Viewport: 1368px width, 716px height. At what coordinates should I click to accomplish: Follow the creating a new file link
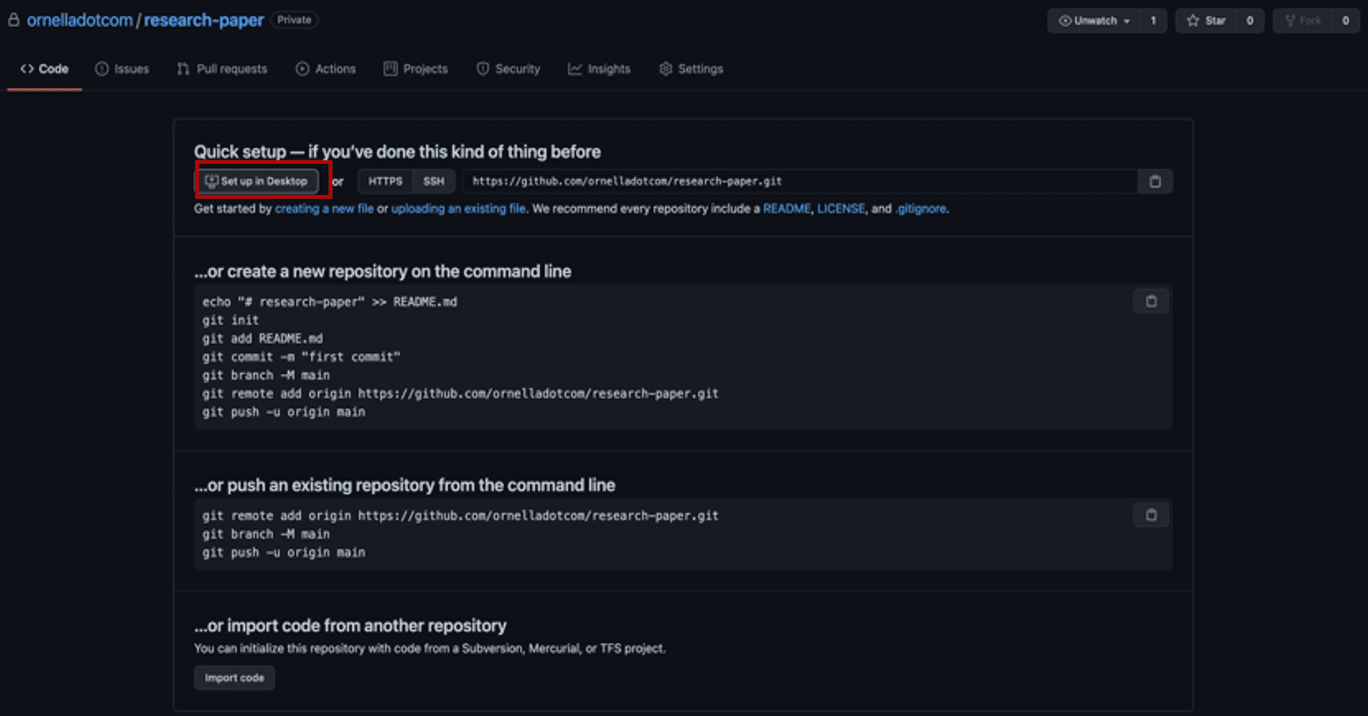(x=324, y=209)
